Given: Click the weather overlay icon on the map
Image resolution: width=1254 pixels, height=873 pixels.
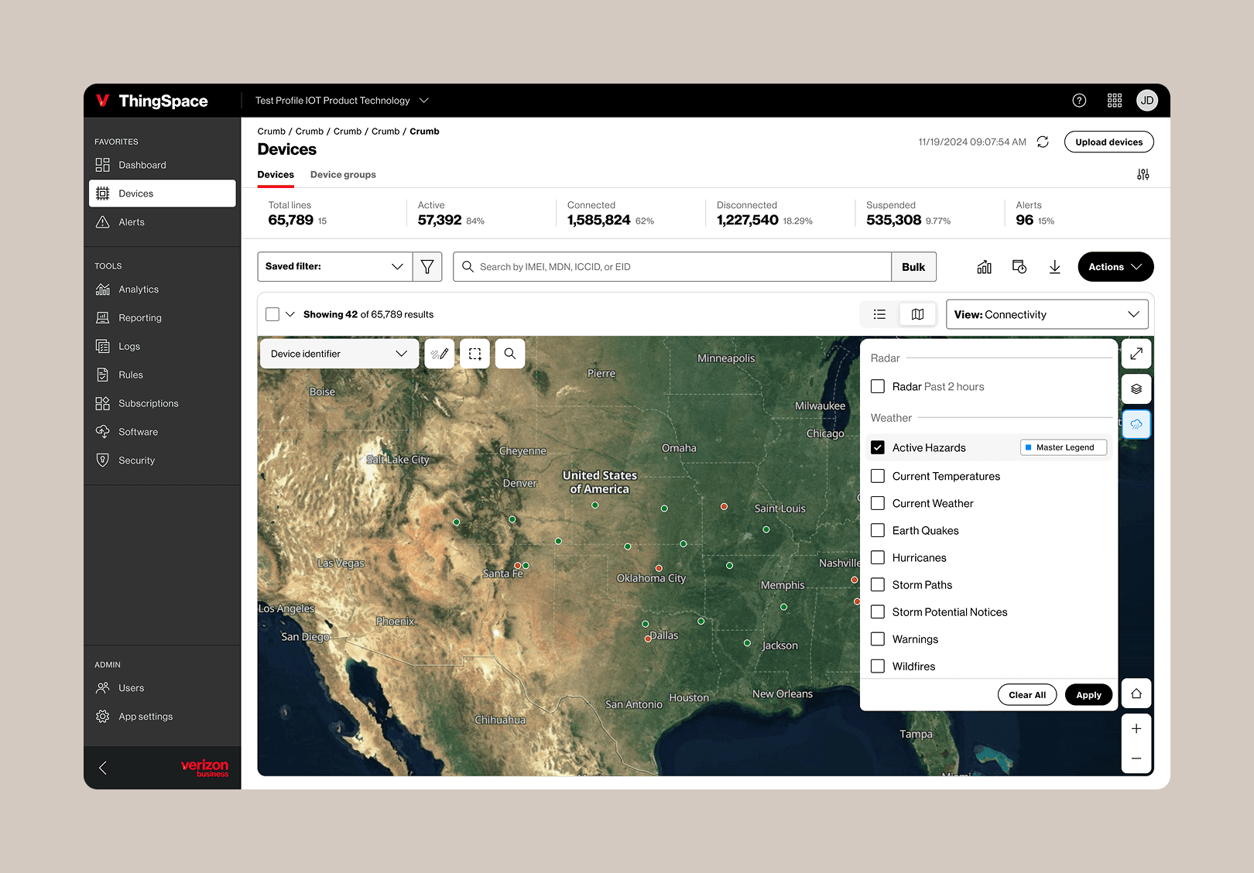Looking at the screenshot, I should pyautogui.click(x=1136, y=424).
